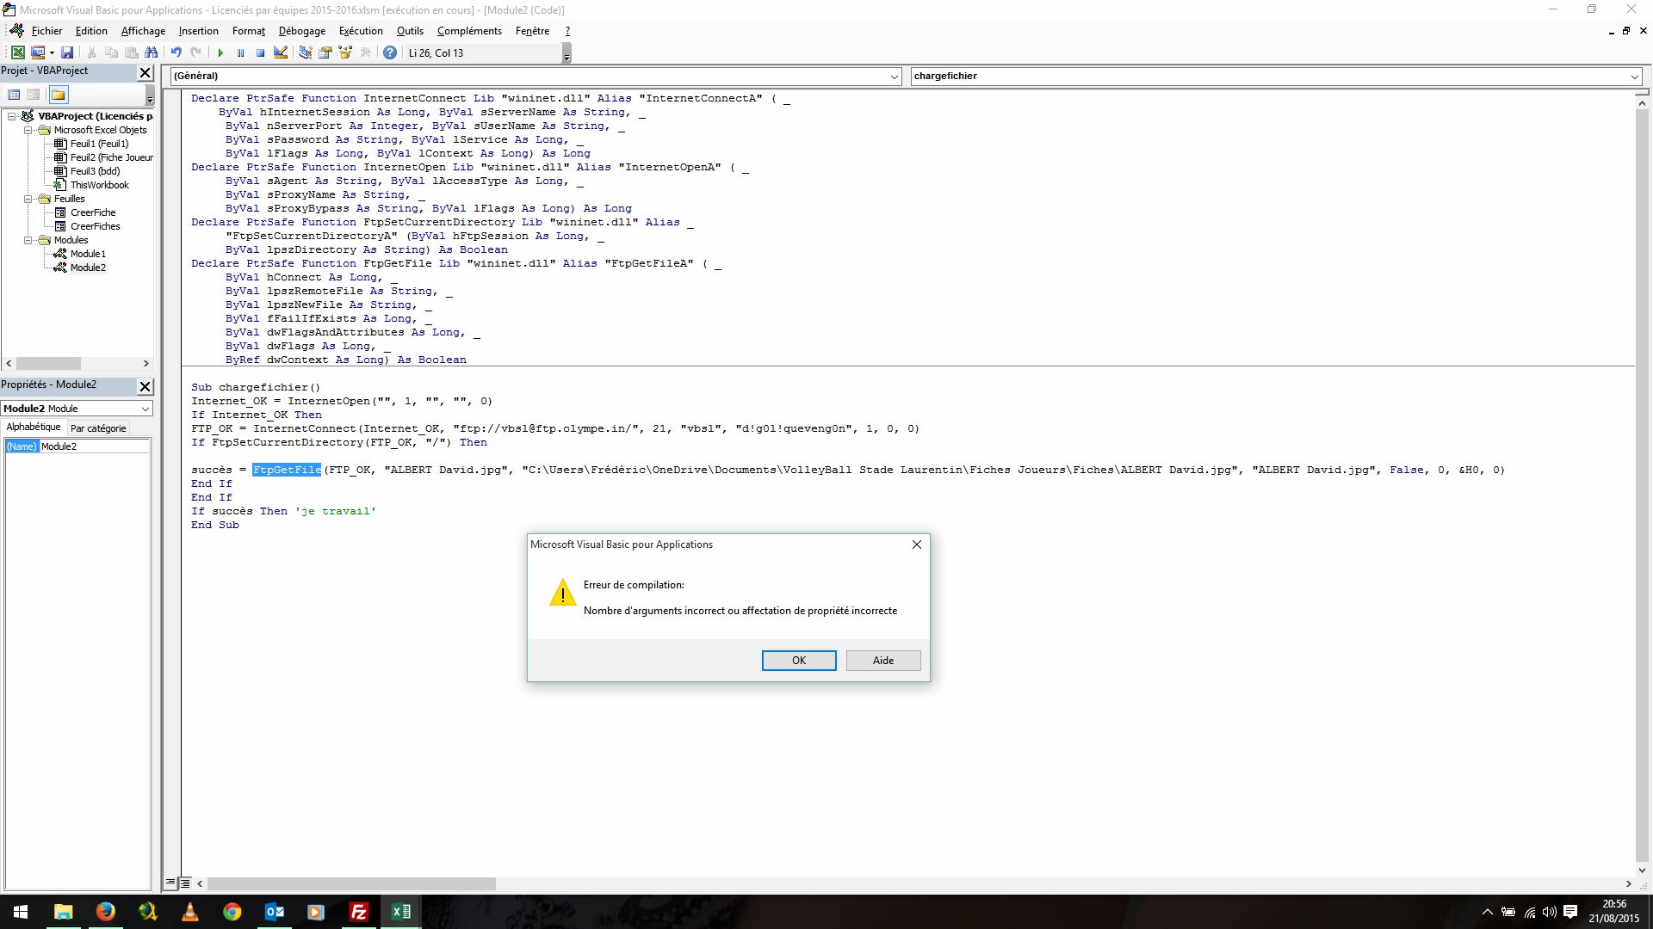Image resolution: width=1653 pixels, height=929 pixels.
Task: Close the Projet - VBAProject panel
Action: (145, 73)
